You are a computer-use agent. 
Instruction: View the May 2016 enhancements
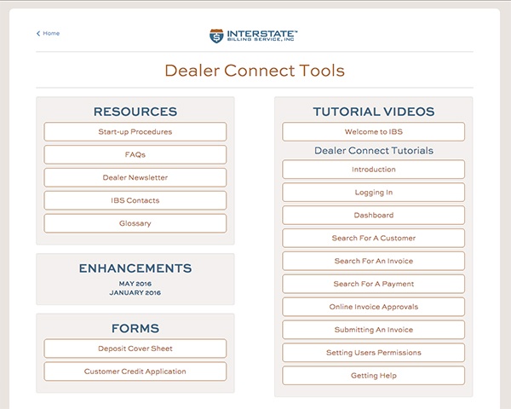click(x=135, y=284)
